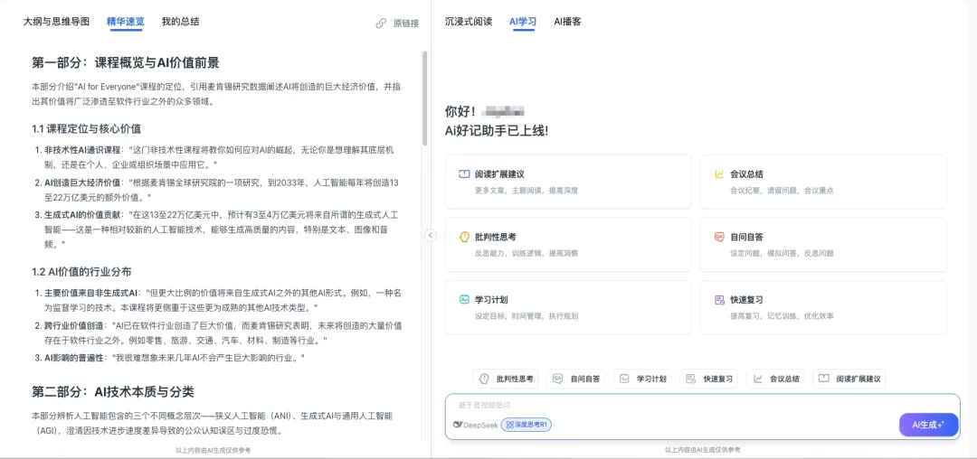Start the 快速复习 card title
The height and width of the screenshot is (459, 977).
pos(746,300)
